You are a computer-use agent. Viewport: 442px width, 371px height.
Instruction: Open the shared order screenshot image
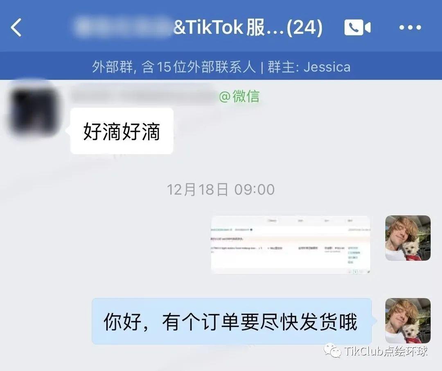tap(290, 245)
